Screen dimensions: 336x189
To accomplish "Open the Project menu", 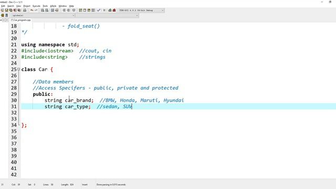I will point(27,6).
